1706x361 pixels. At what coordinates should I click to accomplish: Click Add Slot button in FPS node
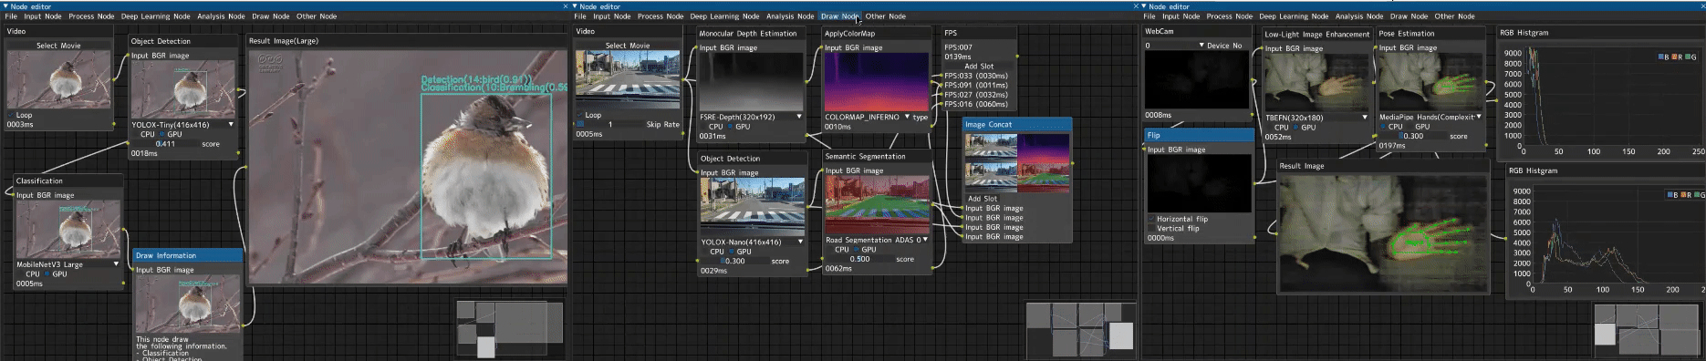click(979, 66)
